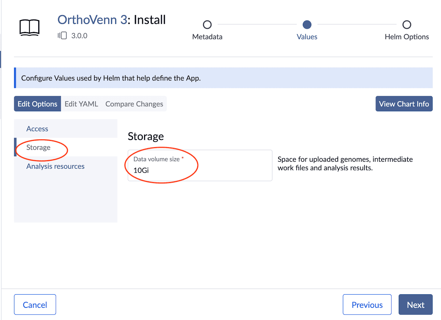Open the OrthoVenn 3 chart link
The width and height of the screenshot is (441, 320).
click(x=92, y=19)
